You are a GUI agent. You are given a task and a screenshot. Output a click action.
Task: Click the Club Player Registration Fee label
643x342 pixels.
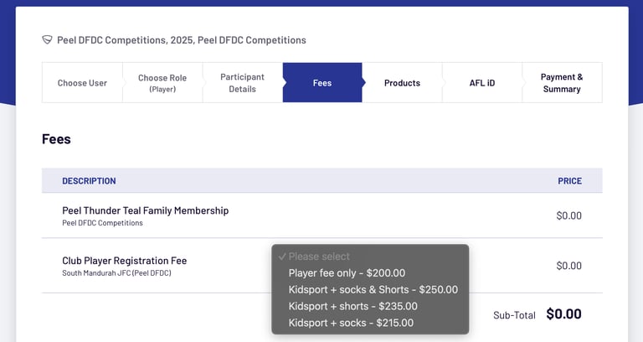[x=125, y=261]
